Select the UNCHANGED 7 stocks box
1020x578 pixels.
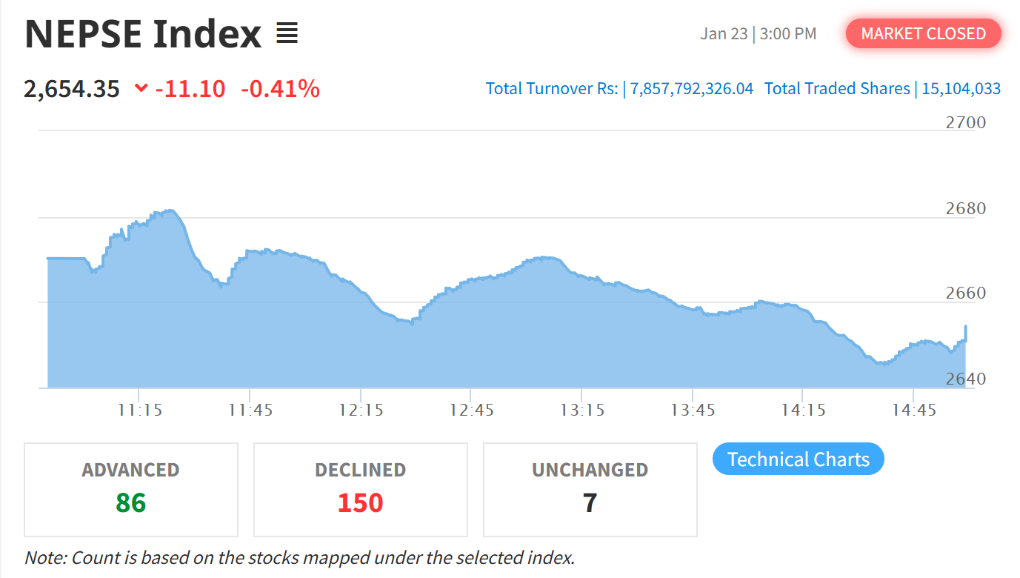pos(590,490)
